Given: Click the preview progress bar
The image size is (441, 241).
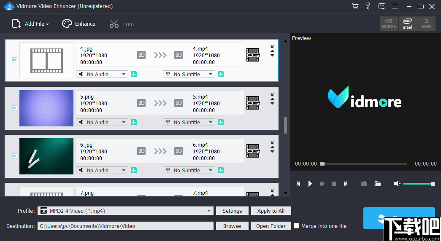Looking at the screenshot, I should [365, 163].
